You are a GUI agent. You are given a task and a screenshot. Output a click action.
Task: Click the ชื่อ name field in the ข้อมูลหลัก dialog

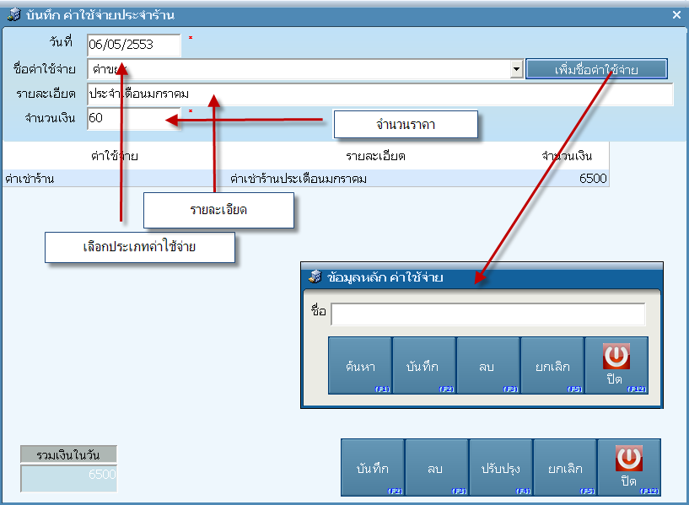point(487,314)
